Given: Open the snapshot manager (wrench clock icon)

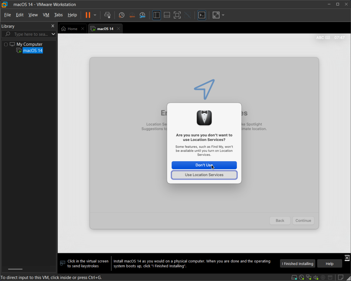Looking at the screenshot, I should (x=143, y=15).
